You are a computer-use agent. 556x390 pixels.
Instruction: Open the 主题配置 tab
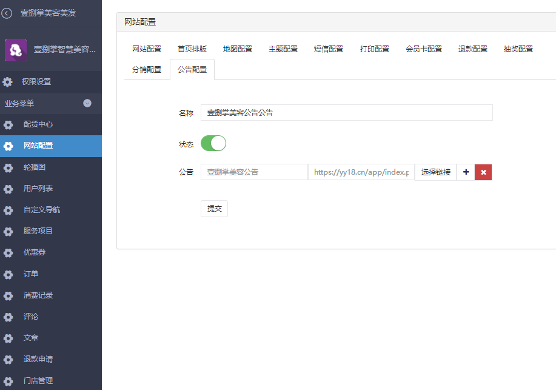[x=283, y=49]
